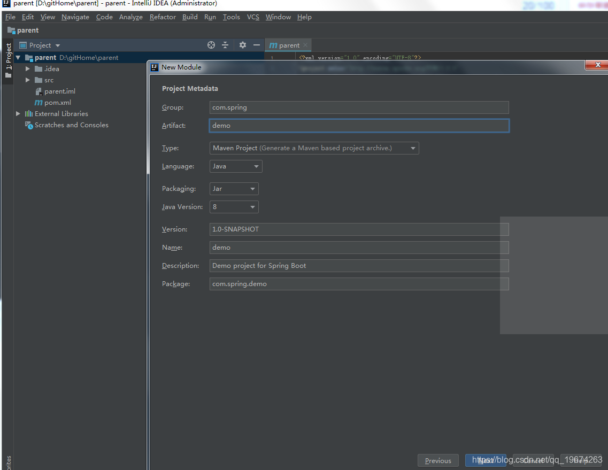Open the Type dropdown Maven Project
Image resolution: width=608 pixels, height=470 pixels.
(314, 148)
